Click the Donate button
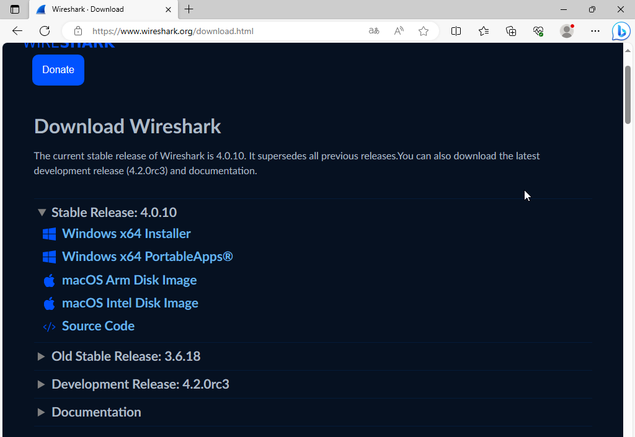 coord(58,70)
